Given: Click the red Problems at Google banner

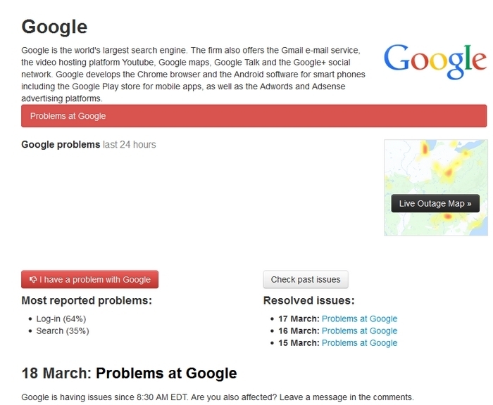Looking at the screenshot, I should (x=254, y=116).
